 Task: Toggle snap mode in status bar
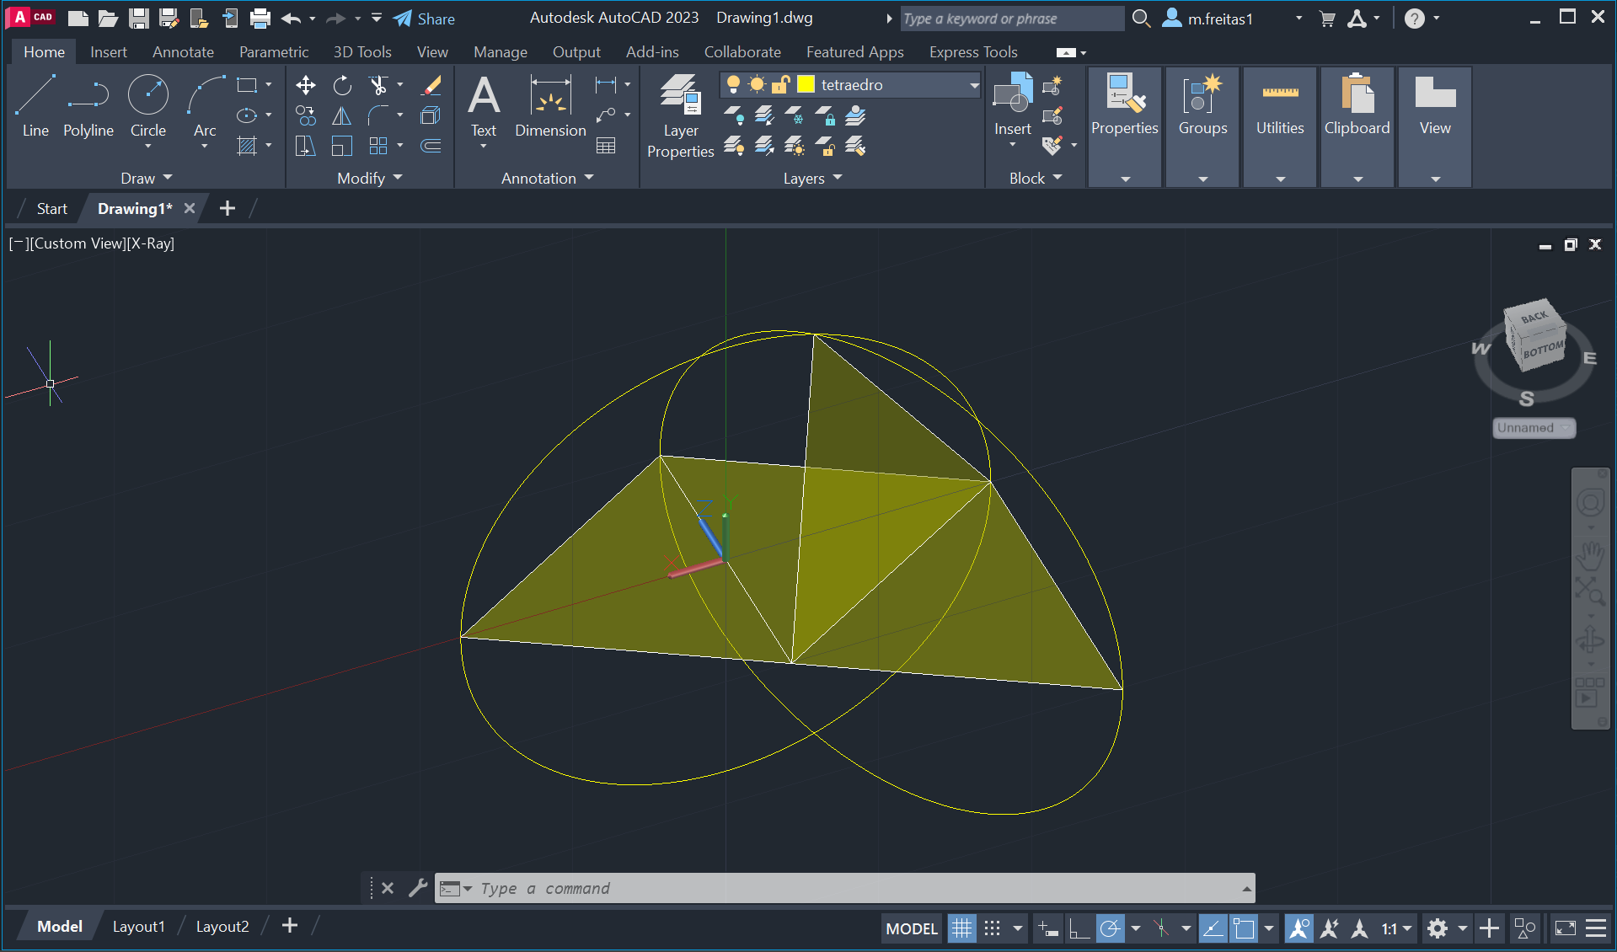993,928
